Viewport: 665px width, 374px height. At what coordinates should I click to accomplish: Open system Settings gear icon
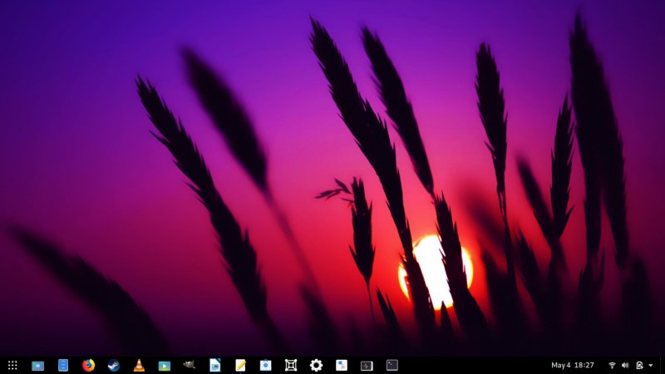[316, 365]
